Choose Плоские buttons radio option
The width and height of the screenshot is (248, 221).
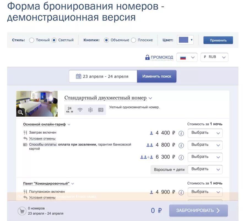pos(133,40)
